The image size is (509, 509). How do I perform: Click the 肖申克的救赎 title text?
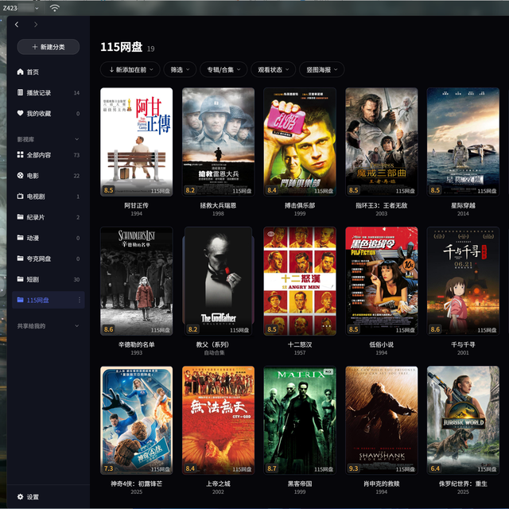pos(382,484)
